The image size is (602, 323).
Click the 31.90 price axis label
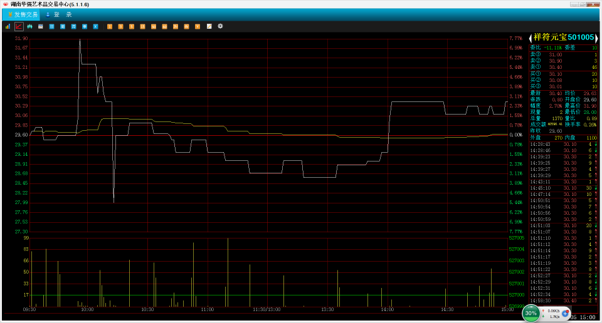tap(21, 38)
